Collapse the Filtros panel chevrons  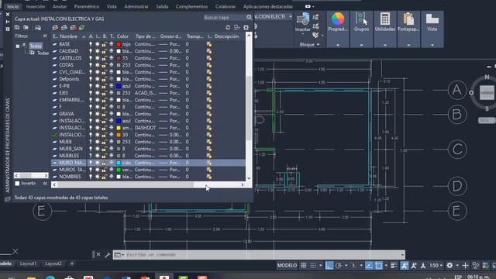pyautogui.click(x=45, y=36)
